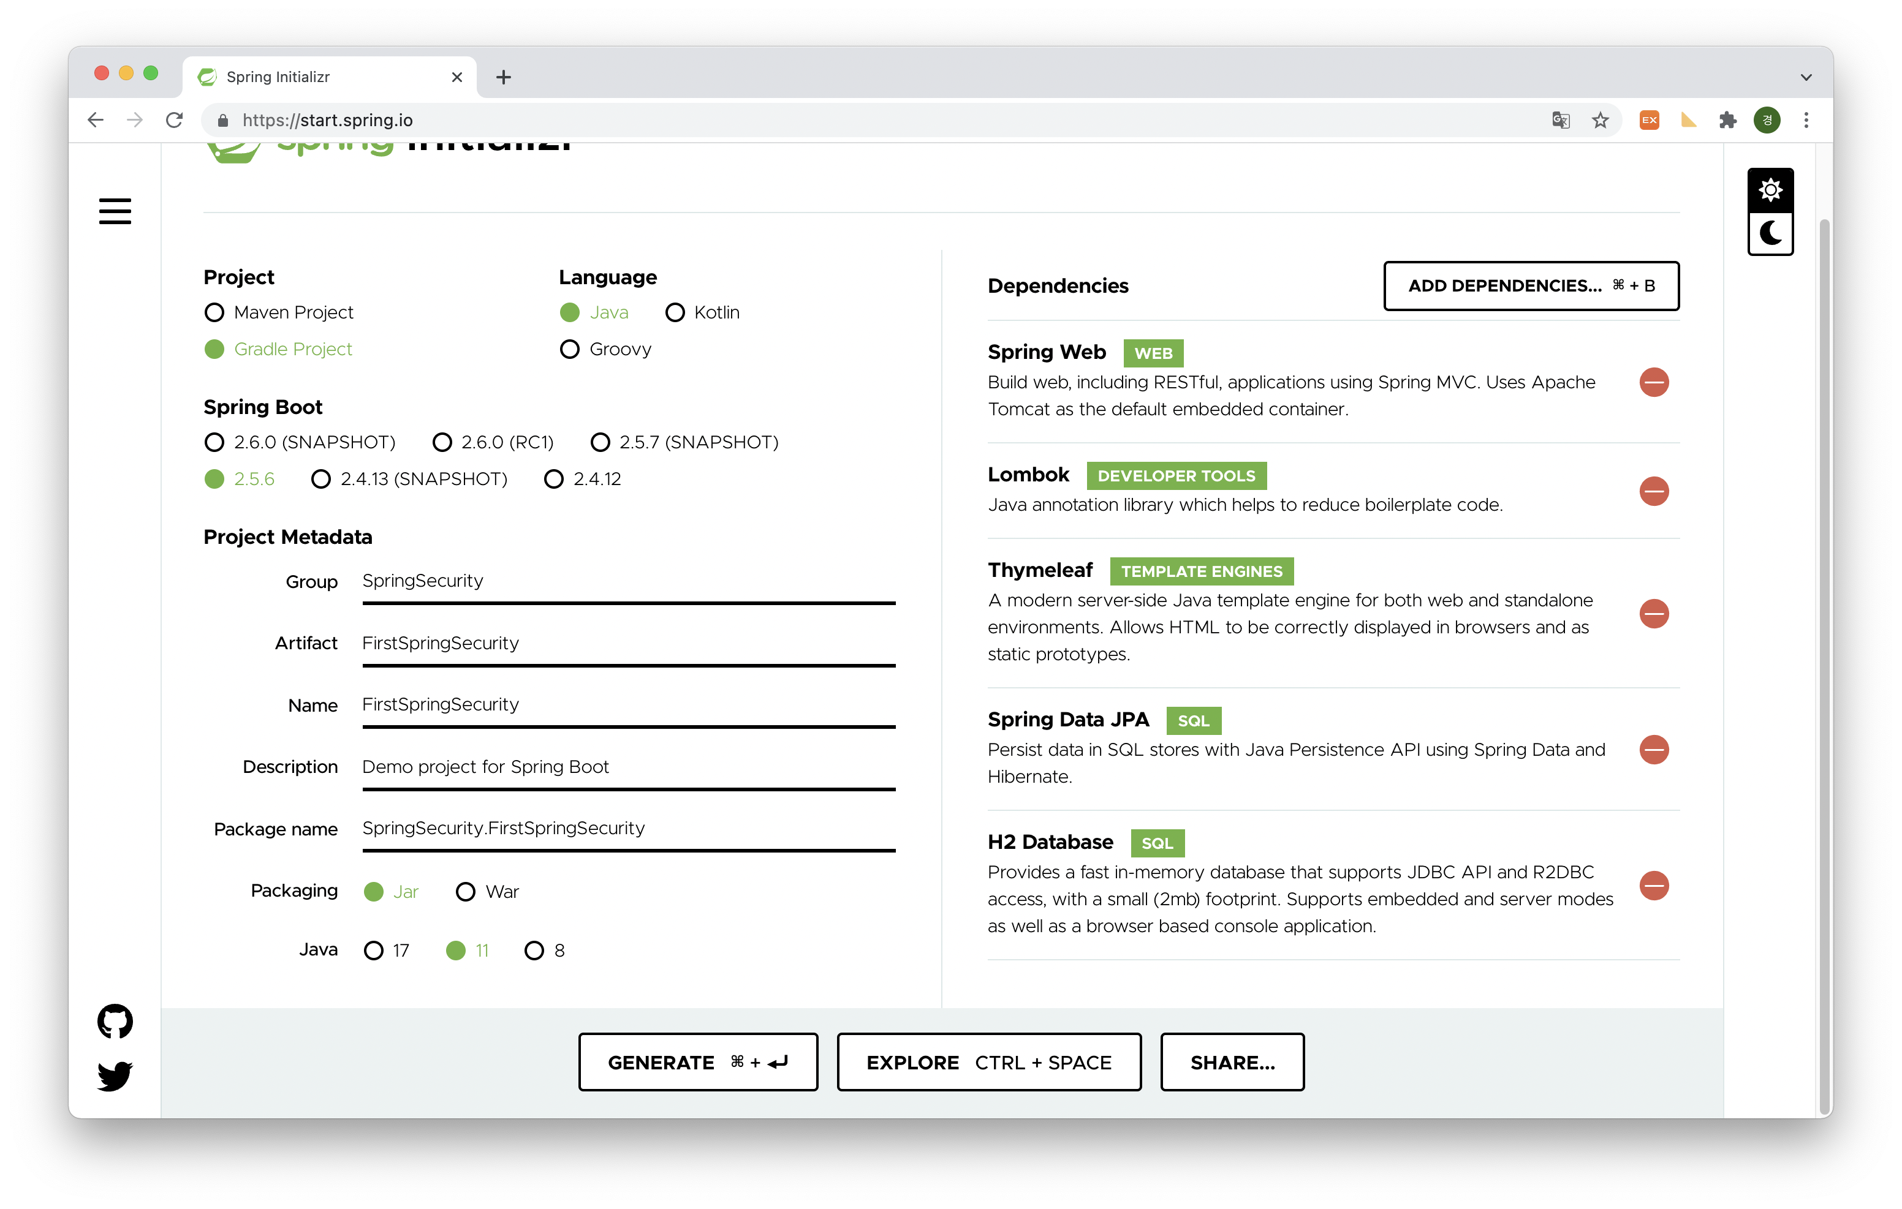Select Spring Boot 2.6.0 (SNAPSHOT)
Screen dimensions: 1902x1209
click(300, 442)
